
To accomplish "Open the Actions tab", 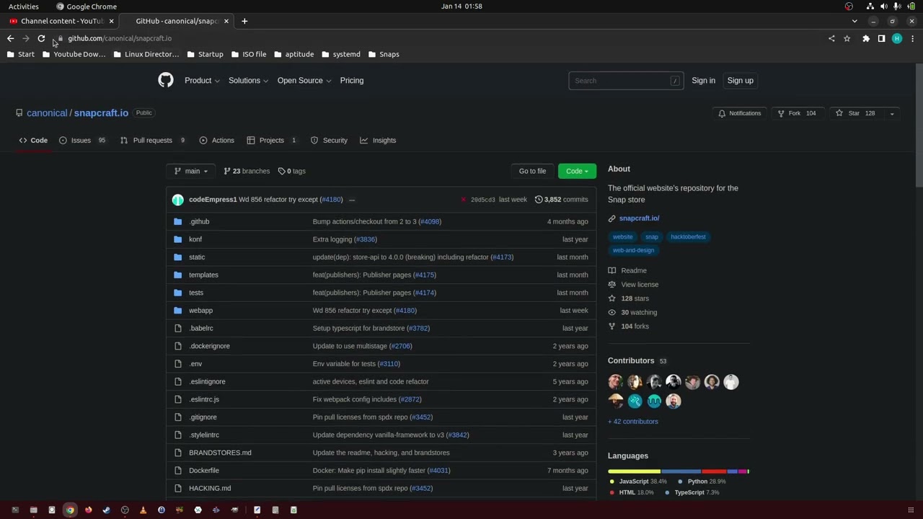I will [216, 141].
